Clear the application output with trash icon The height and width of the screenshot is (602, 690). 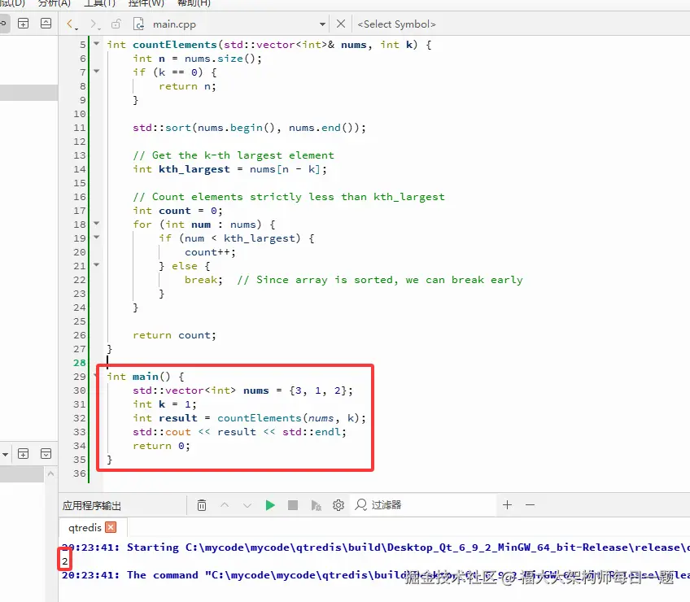[x=202, y=504]
